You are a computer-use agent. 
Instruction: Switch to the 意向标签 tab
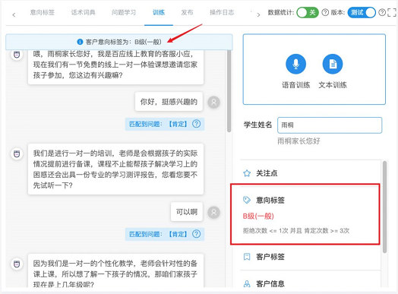point(42,12)
